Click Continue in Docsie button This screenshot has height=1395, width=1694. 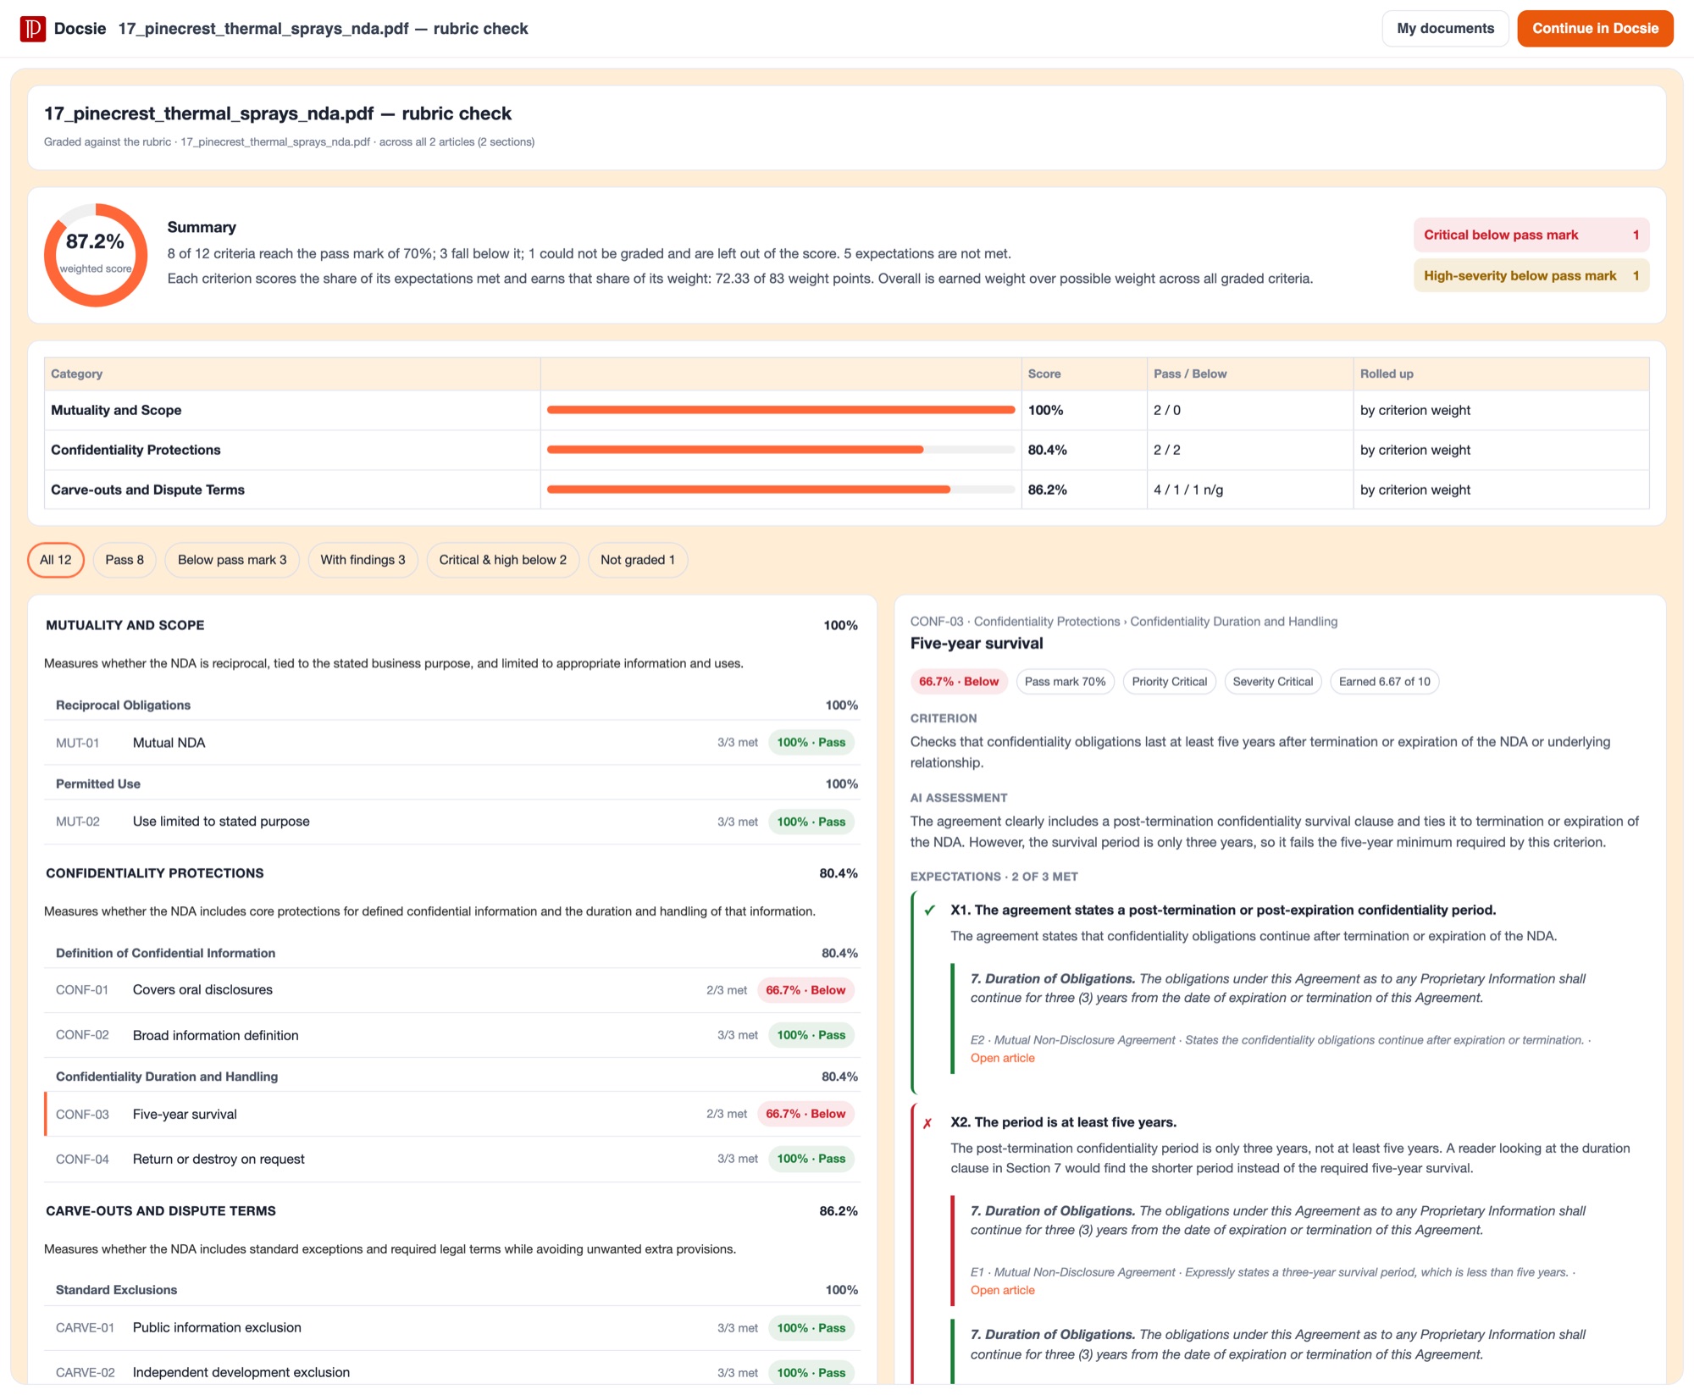pos(1595,29)
